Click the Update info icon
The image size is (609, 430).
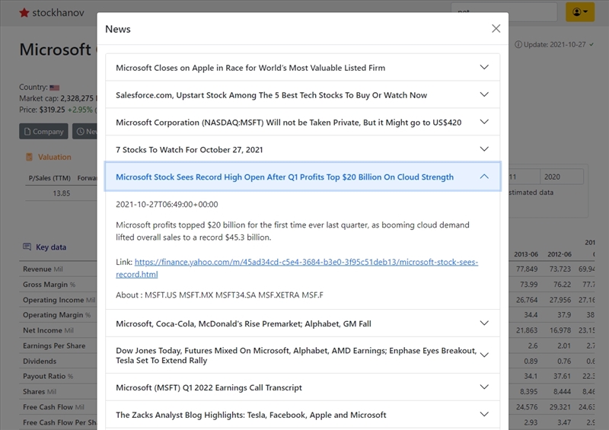(518, 45)
